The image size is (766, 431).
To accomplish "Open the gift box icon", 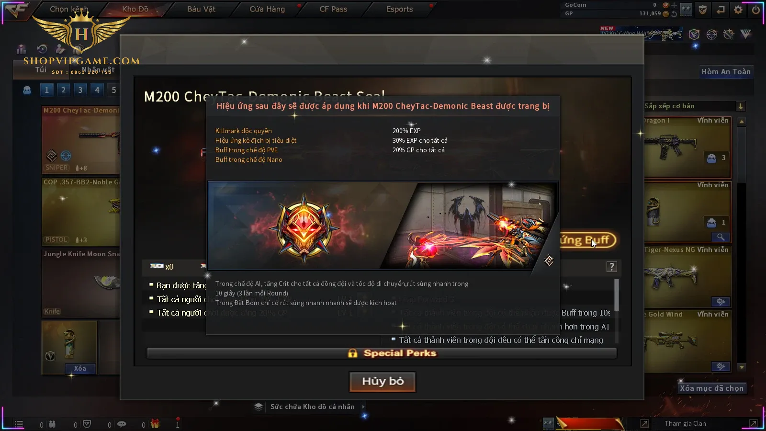I will pos(155,424).
